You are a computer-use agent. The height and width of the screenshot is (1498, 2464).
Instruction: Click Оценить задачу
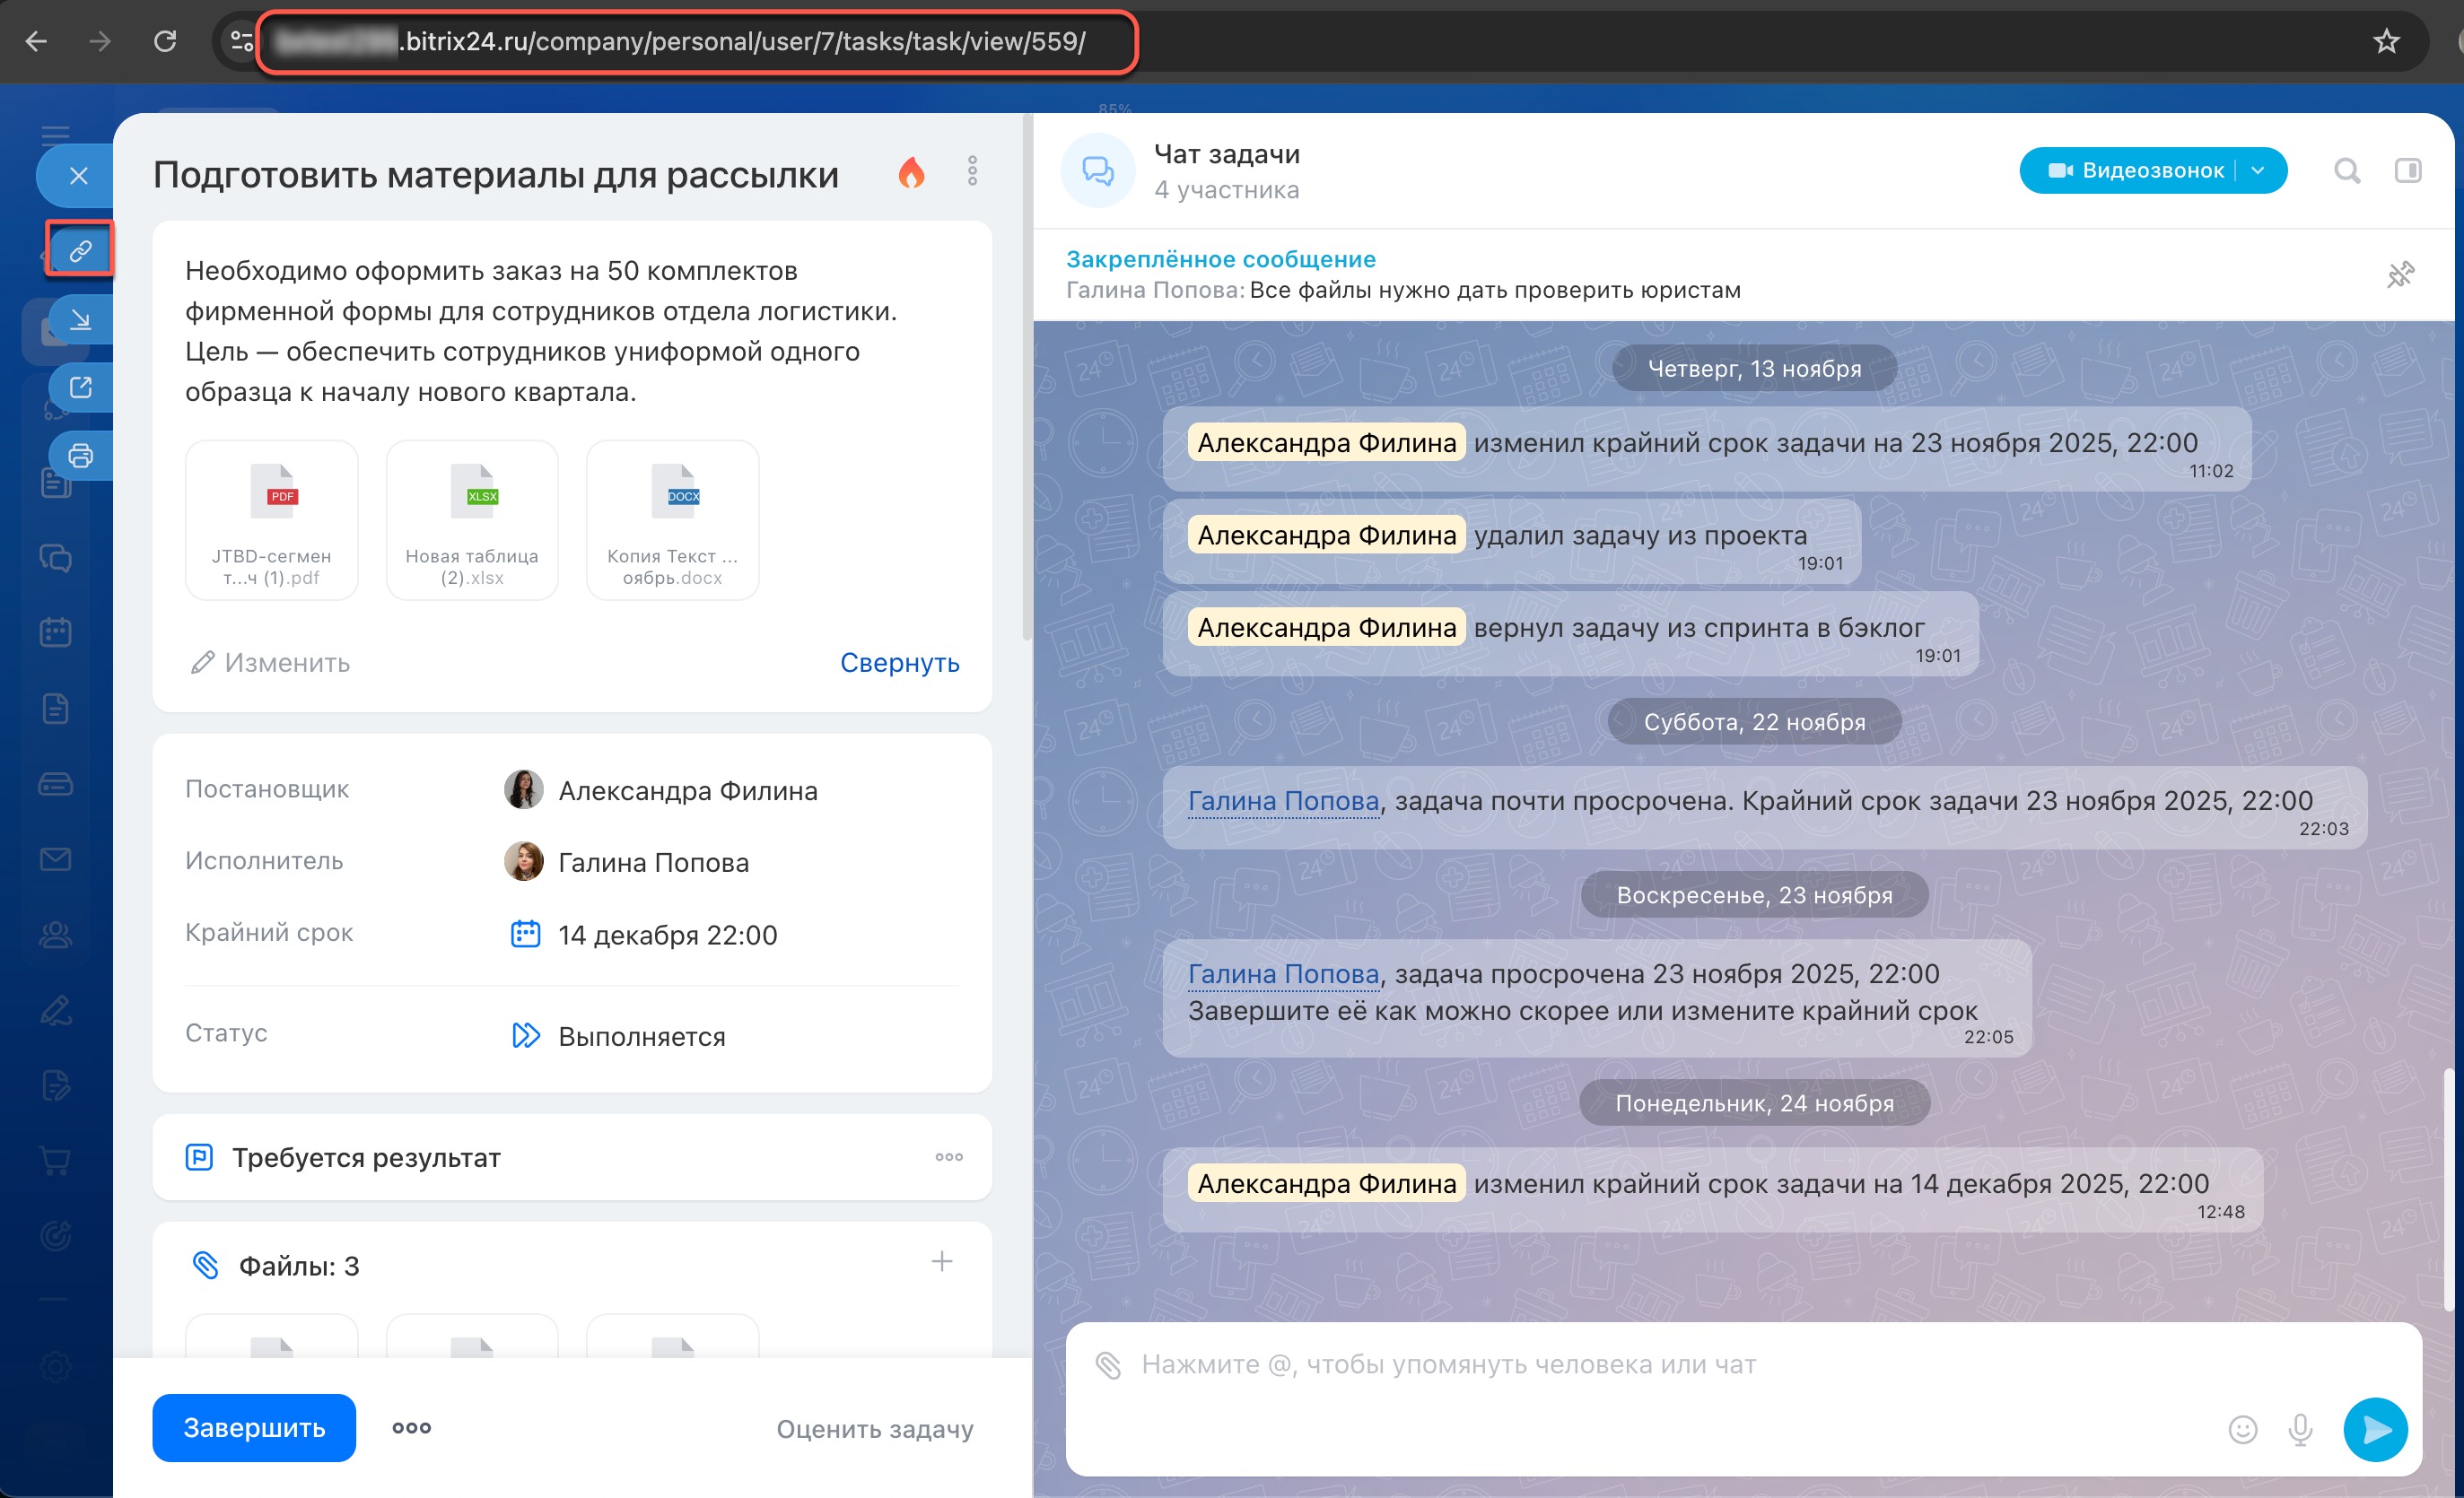pyautogui.click(x=874, y=1429)
